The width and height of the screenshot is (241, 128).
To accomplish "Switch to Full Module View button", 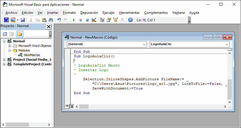I will (72, 106).
